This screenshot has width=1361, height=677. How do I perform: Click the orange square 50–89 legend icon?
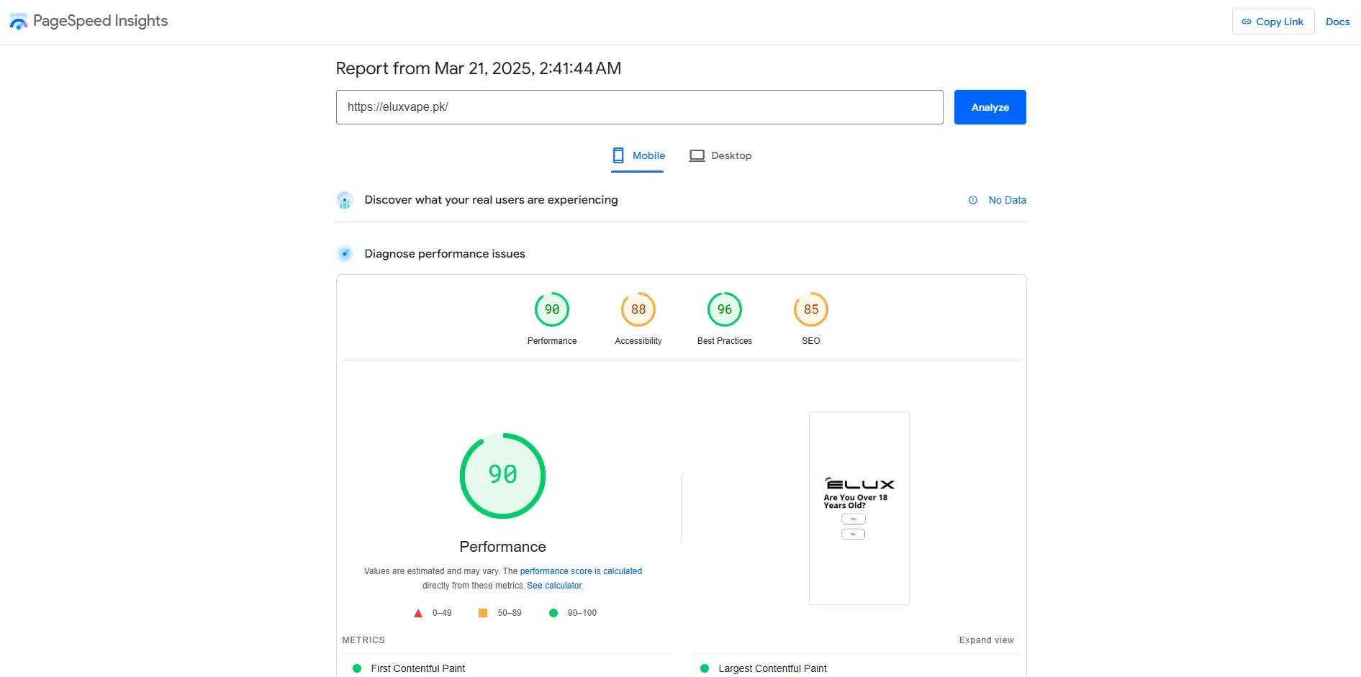(x=483, y=613)
